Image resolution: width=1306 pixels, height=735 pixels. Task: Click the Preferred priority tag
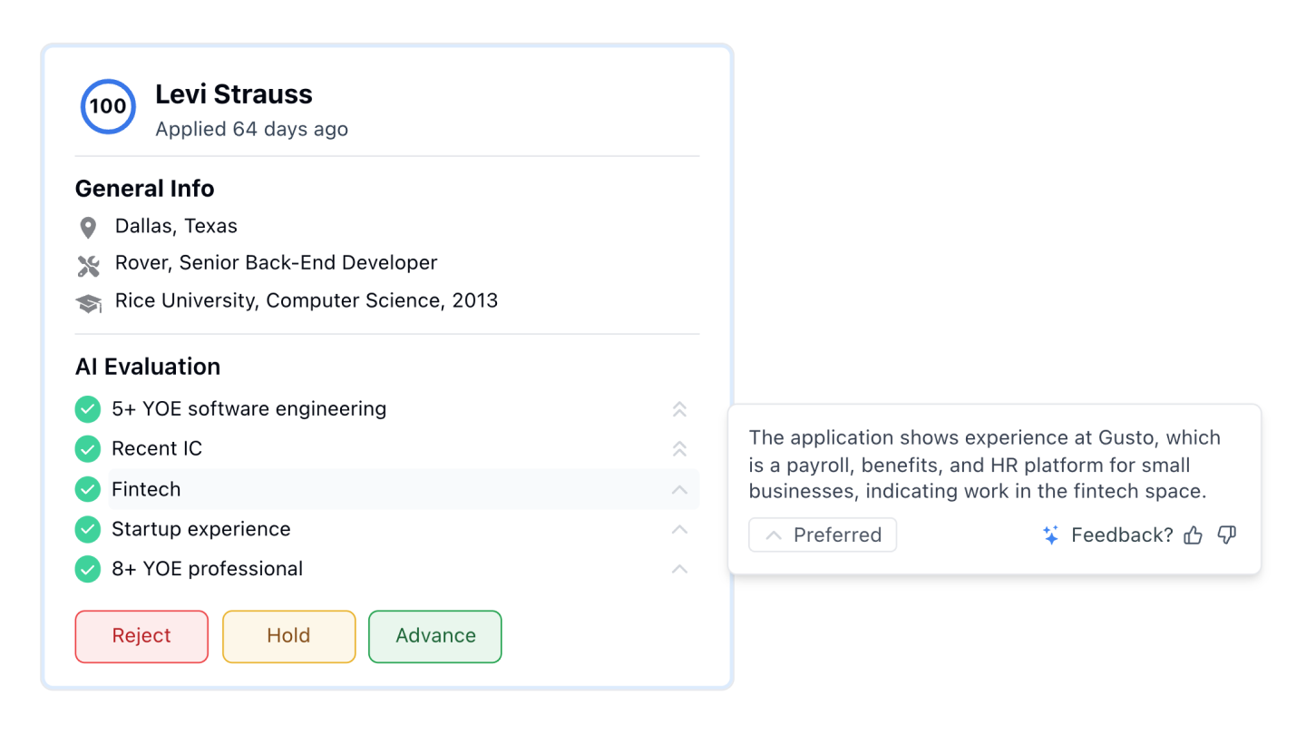823,535
